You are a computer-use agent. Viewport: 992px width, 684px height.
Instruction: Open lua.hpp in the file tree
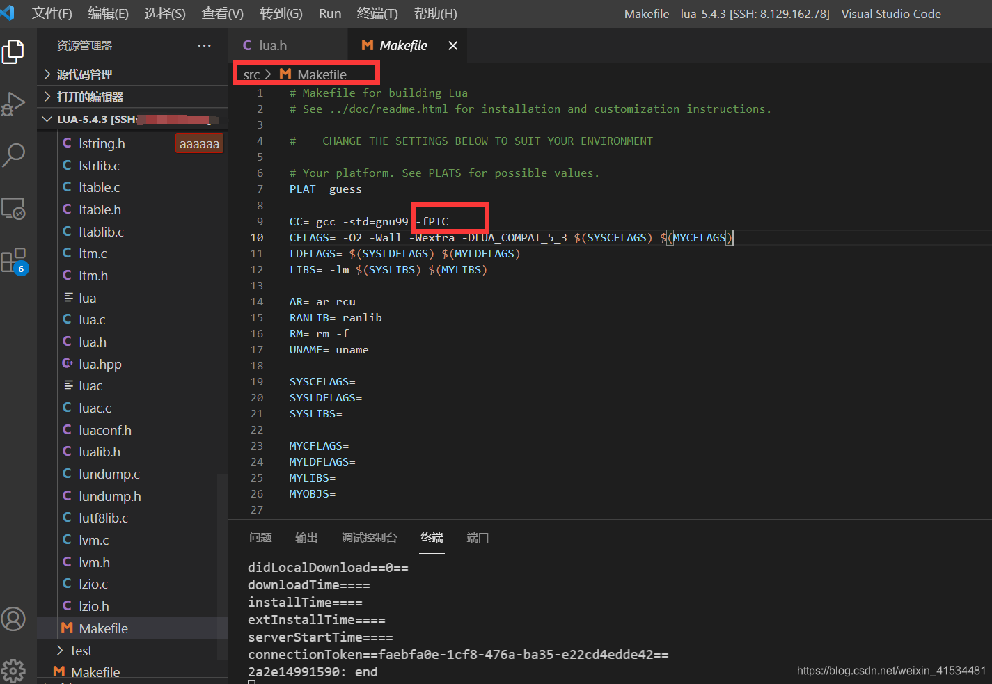(100, 364)
